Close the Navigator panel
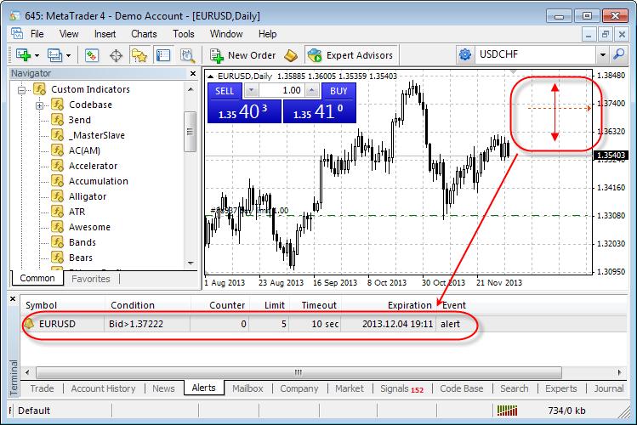637x425 pixels. pos(193,73)
